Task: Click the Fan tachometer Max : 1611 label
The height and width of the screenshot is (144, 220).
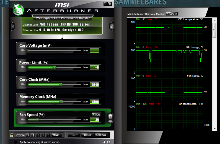Action: [155, 104]
